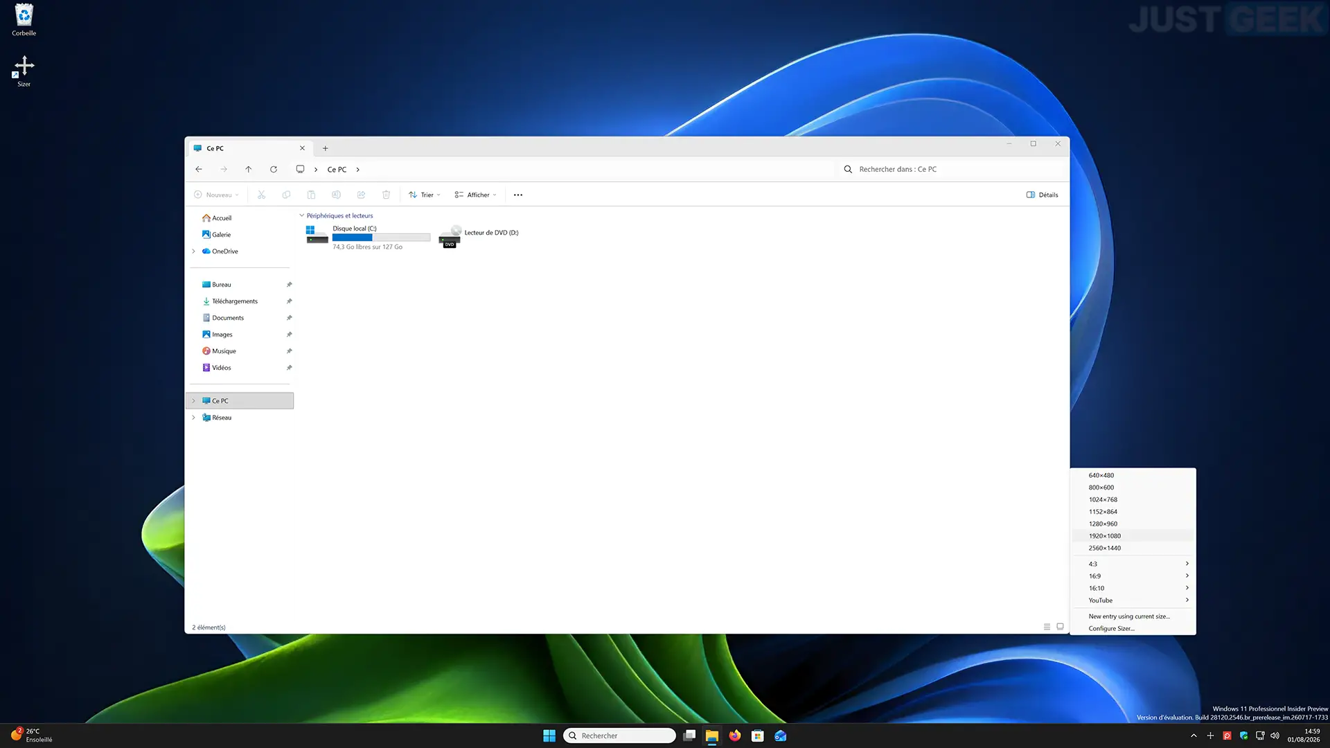Collapse the Périphériques et lecteurs group

(x=301, y=215)
